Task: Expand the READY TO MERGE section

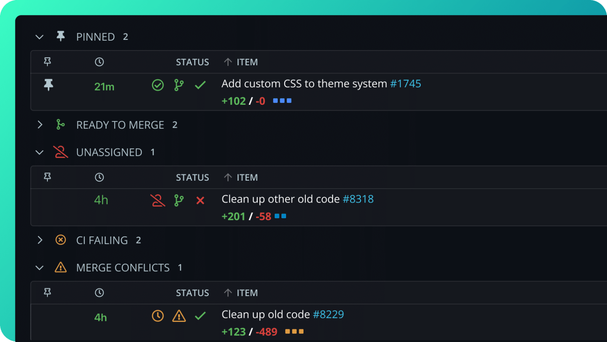Action: (x=40, y=125)
